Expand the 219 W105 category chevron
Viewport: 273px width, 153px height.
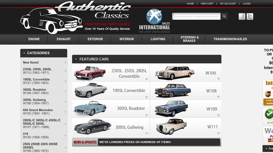66,136
